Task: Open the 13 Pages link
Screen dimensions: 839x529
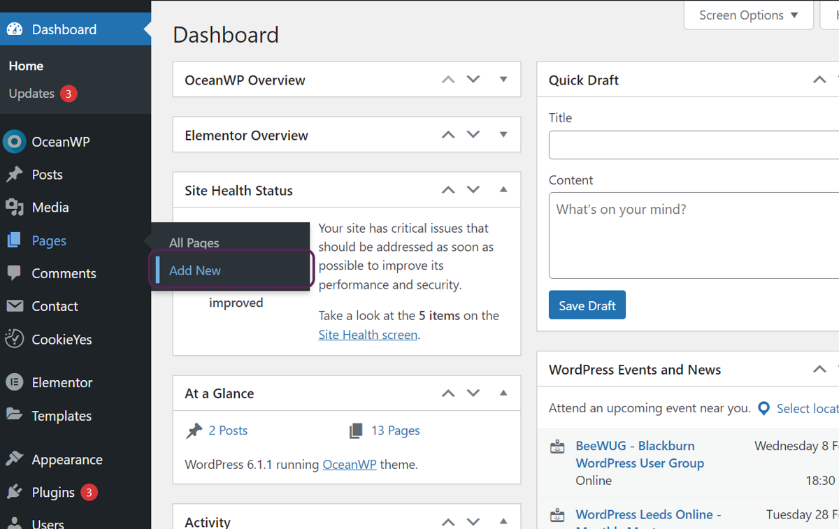Action: pyautogui.click(x=395, y=430)
